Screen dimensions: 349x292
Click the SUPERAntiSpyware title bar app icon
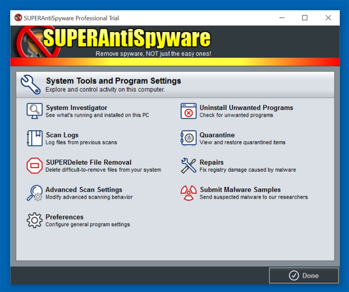(18, 18)
